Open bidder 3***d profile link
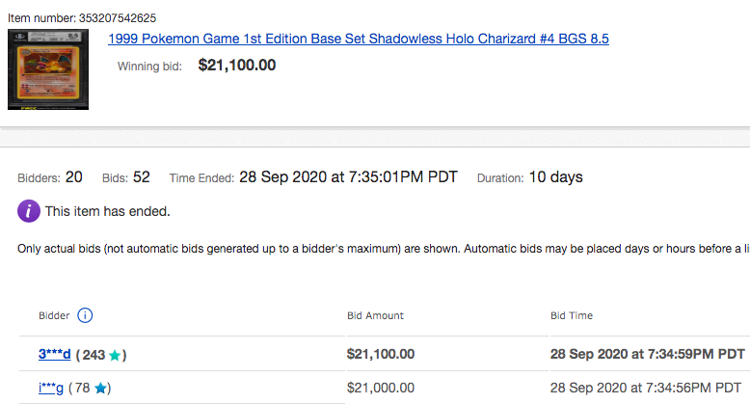Image resolution: width=750 pixels, height=404 pixels. [55, 354]
